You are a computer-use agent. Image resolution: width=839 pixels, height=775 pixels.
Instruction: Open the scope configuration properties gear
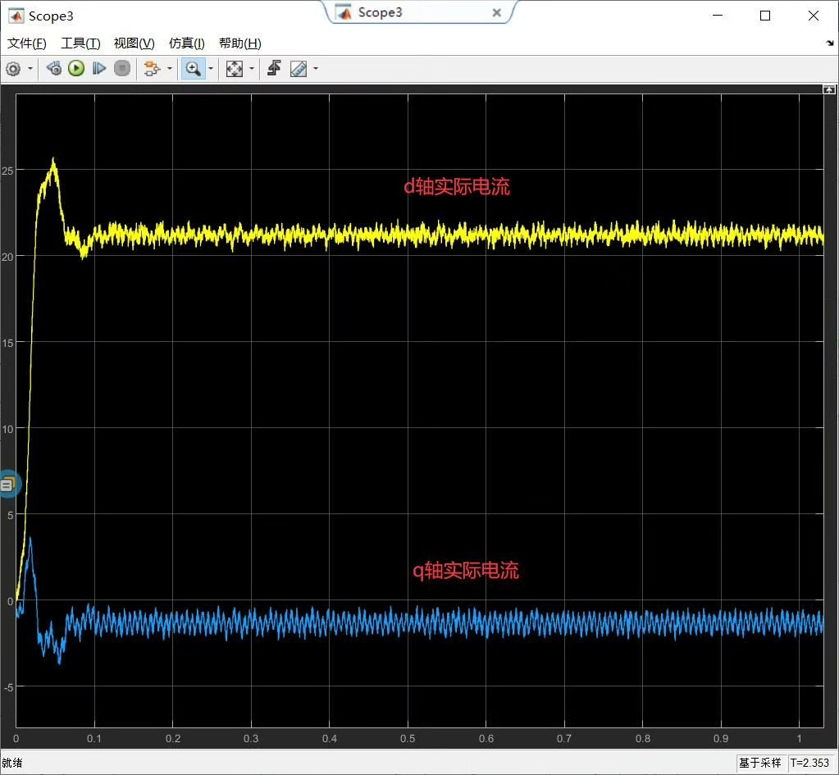(13, 69)
